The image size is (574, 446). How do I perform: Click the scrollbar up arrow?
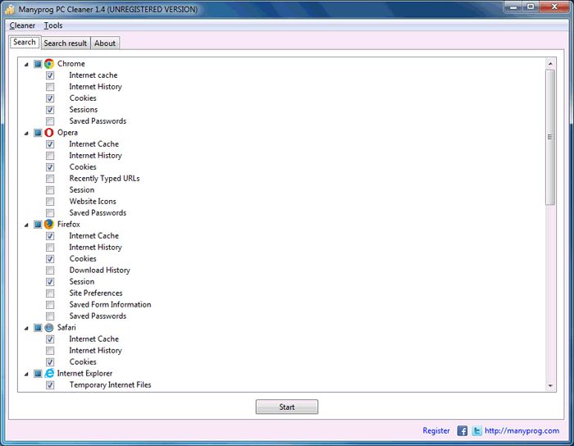(x=550, y=64)
